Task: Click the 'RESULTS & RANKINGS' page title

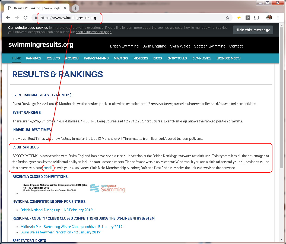Action: coord(58,74)
